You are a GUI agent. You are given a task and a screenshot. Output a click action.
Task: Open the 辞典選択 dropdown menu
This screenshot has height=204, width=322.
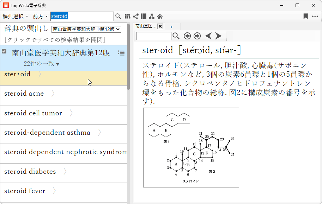15,16
